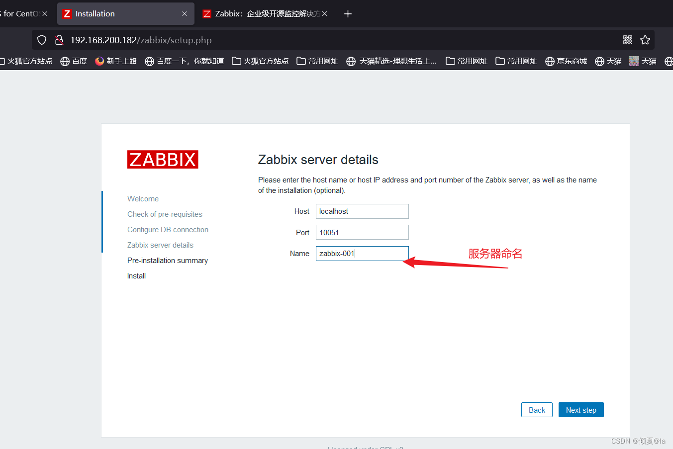
Task: Bookmark this page with the star icon
Action: 645,40
